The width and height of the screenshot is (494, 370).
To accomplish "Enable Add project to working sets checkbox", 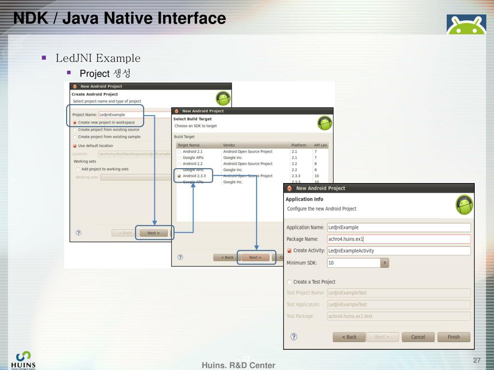I will point(78,169).
